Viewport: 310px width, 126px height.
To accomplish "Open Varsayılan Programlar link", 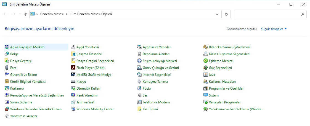I will tap(225, 102).
